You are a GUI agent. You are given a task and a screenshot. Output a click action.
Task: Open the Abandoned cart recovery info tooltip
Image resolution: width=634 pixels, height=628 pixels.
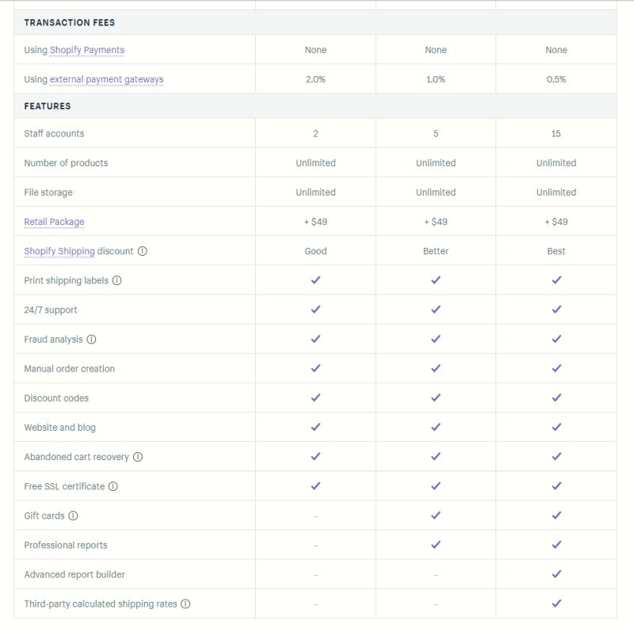[x=139, y=457]
